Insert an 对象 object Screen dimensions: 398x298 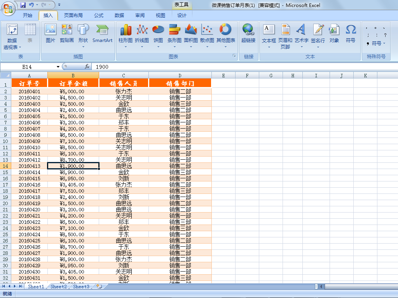(x=334, y=33)
